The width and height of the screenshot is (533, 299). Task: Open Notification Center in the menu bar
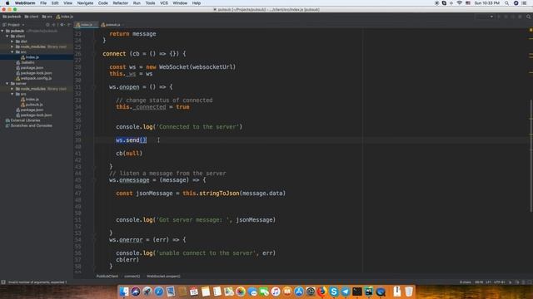(524, 3)
